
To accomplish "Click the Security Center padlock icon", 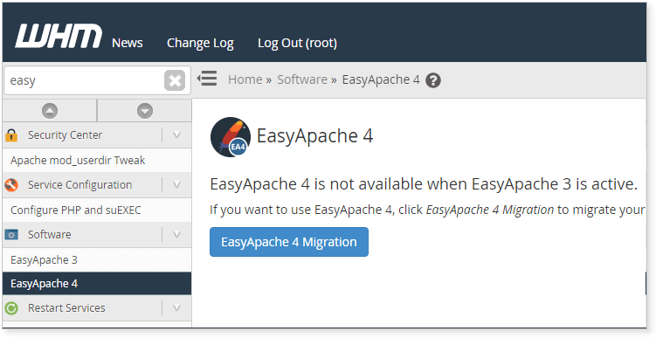I will pyautogui.click(x=11, y=135).
